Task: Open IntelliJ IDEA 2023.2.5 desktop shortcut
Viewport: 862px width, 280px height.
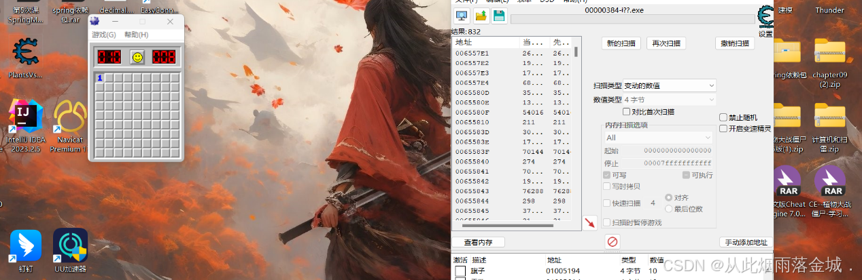Action: (x=24, y=125)
